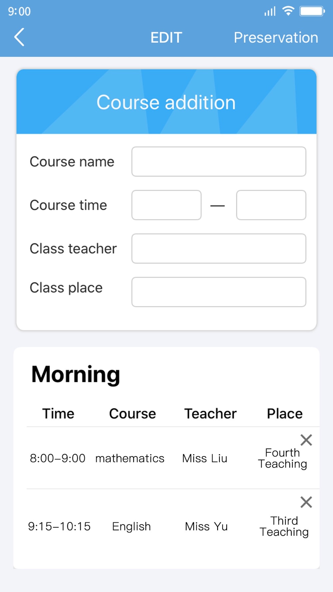Select the Time column header

[x=58, y=414]
